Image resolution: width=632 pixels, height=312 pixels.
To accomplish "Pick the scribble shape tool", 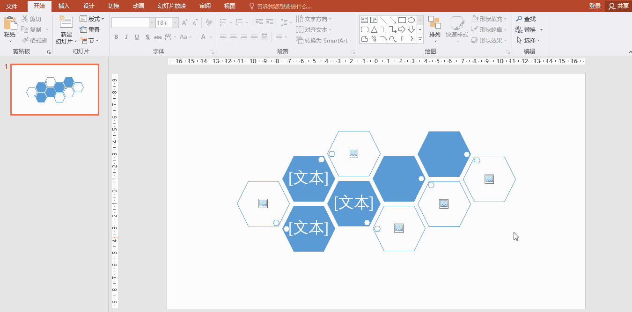I will pos(374,39).
